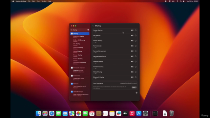
Task: Turn on Remote Login switch
Action: [132, 46]
